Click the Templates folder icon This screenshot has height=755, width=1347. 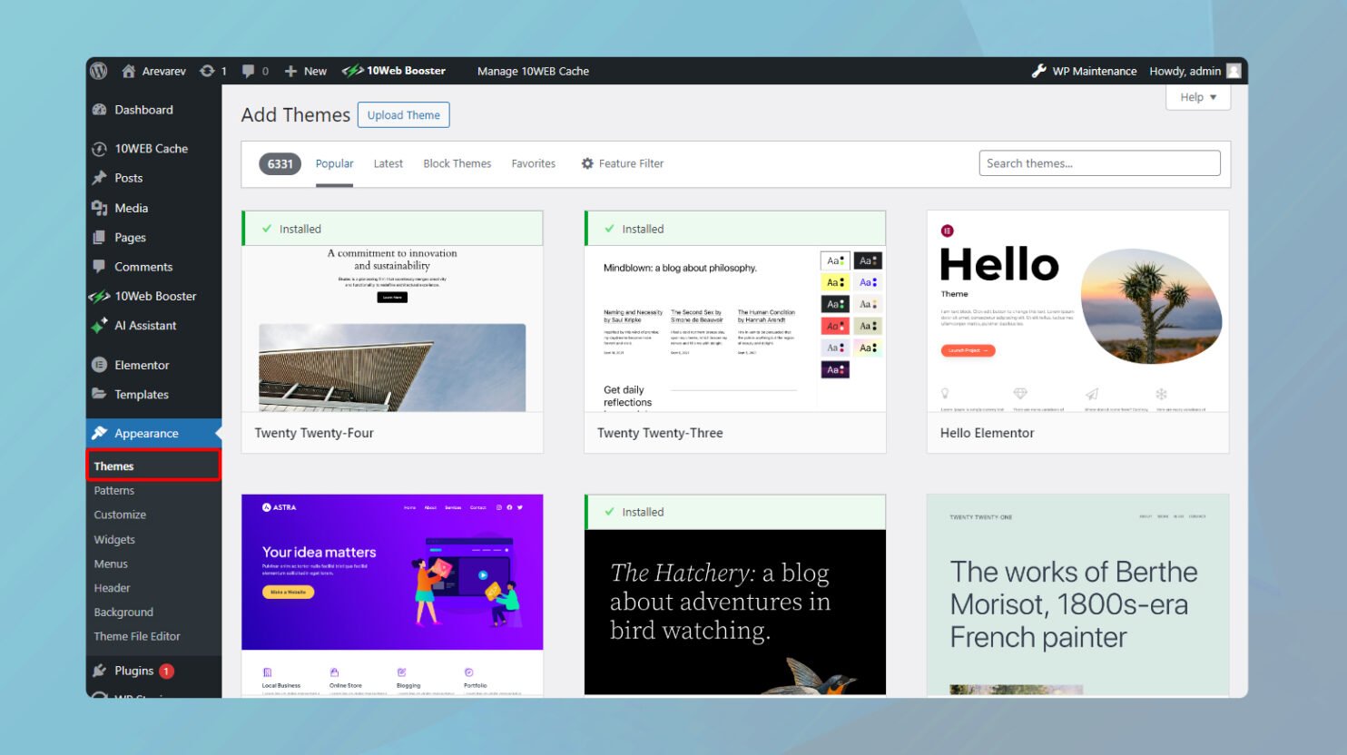pos(100,394)
